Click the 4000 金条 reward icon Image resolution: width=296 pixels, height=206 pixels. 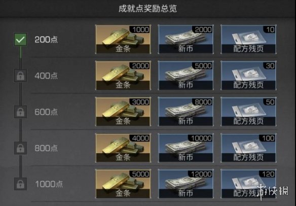tap(123, 148)
